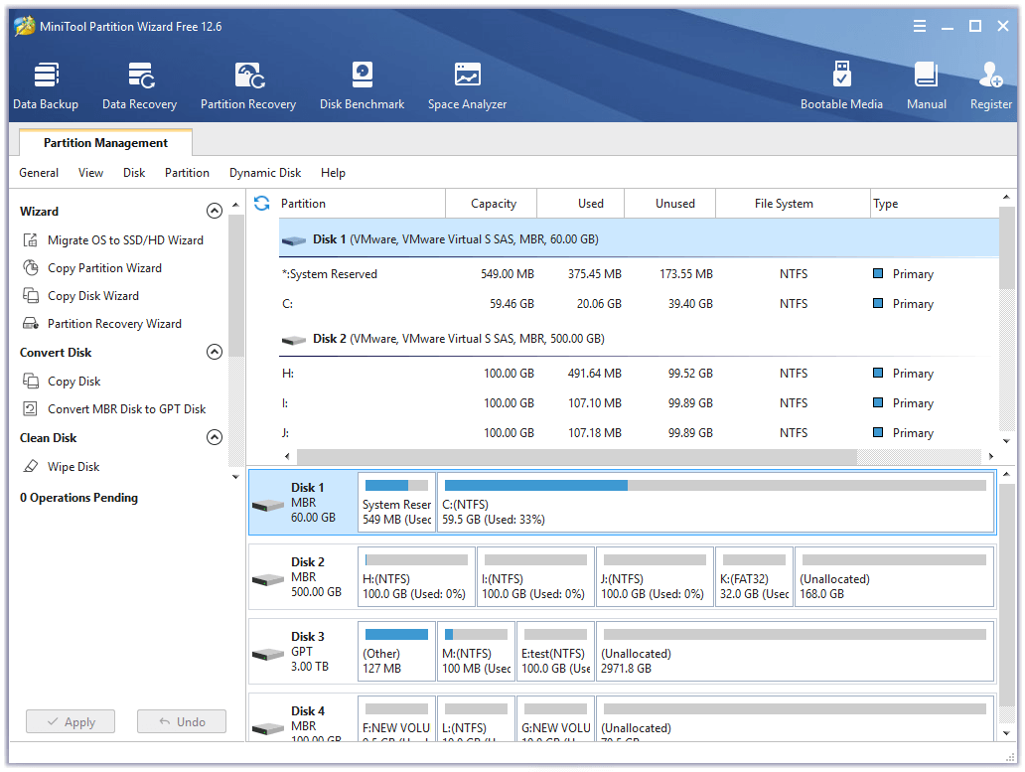The image size is (1025, 772).
Task: Select the Disk 1 header row in the list
Action: [640, 239]
